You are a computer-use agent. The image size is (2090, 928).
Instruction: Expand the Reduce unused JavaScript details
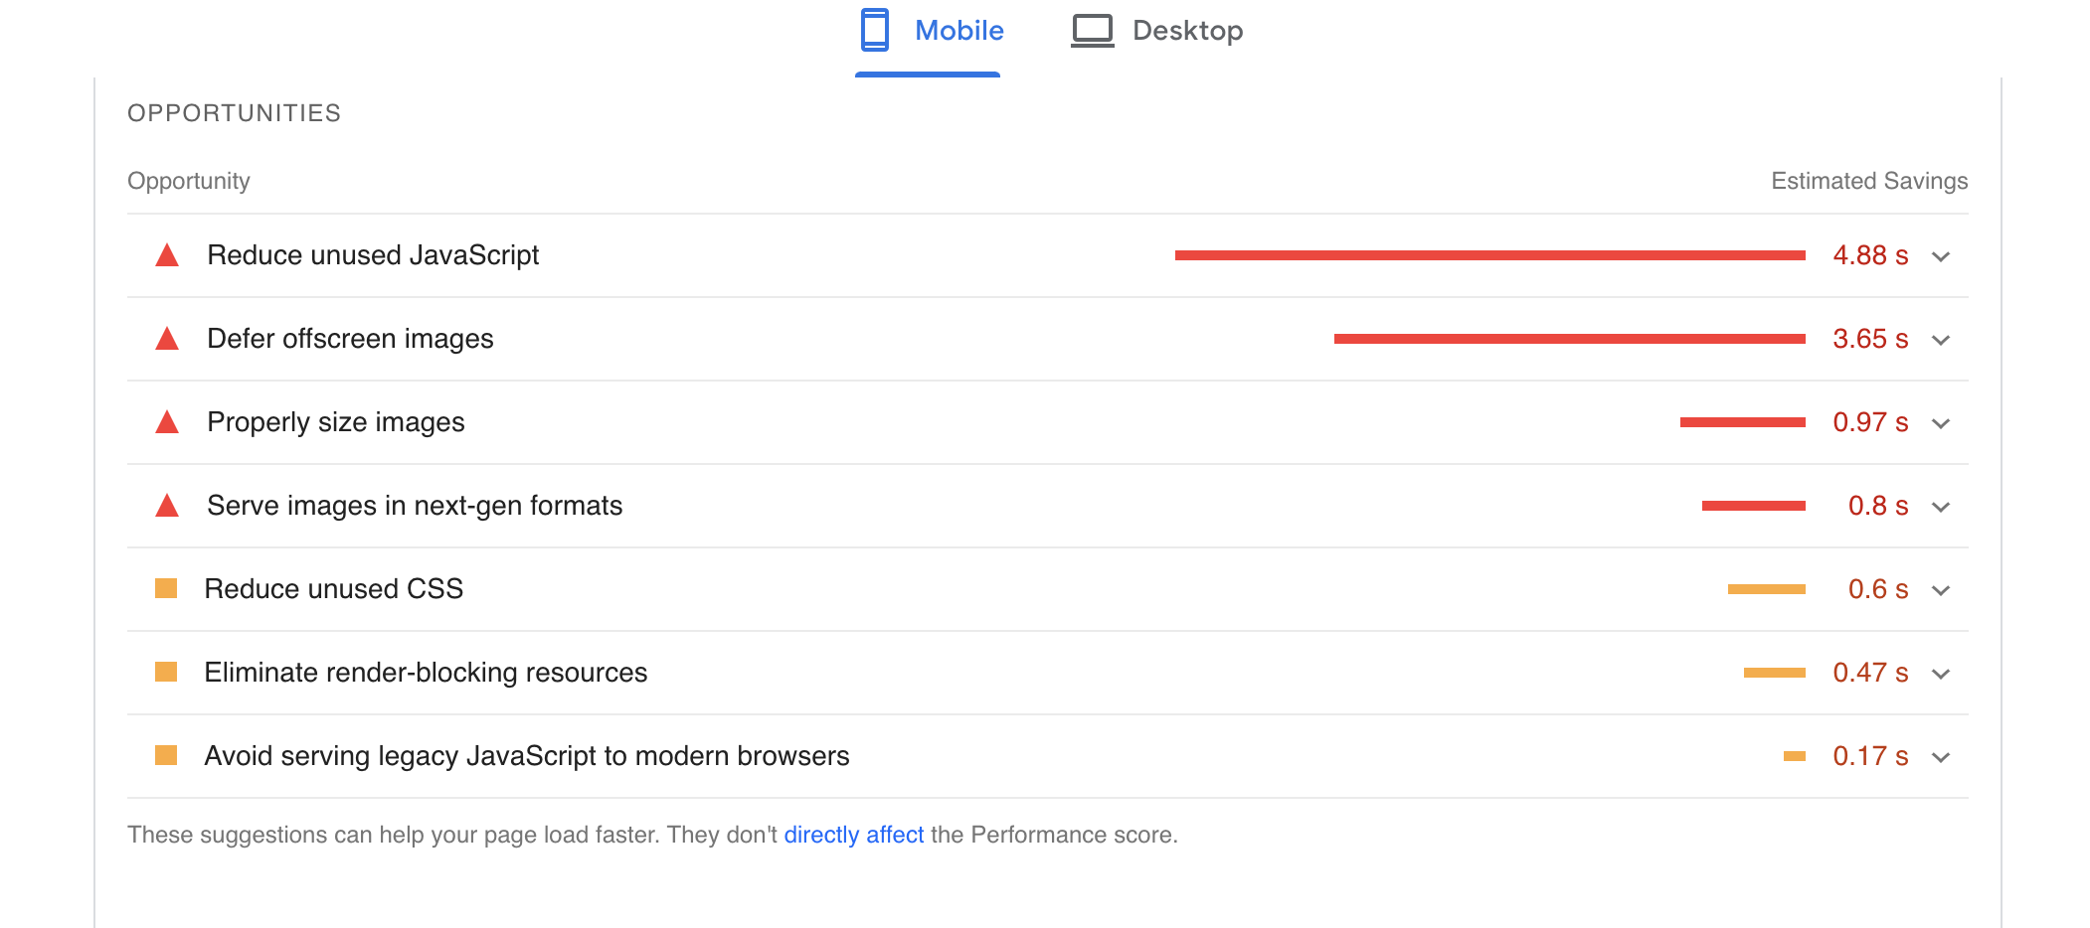pyautogui.click(x=1940, y=257)
